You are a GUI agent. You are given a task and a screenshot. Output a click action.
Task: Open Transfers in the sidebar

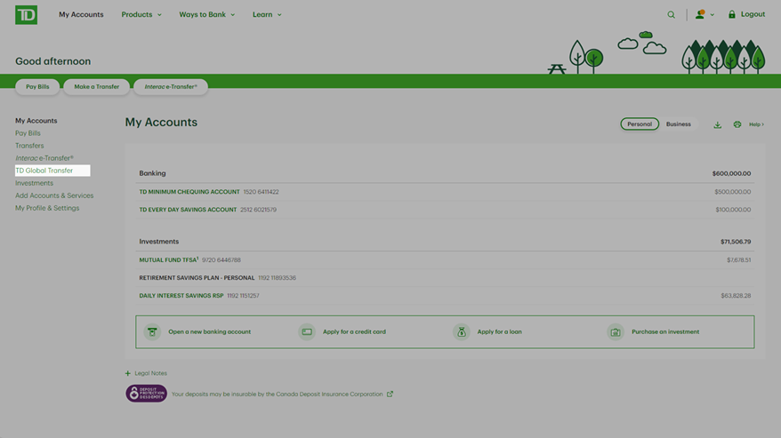tap(29, 146)
